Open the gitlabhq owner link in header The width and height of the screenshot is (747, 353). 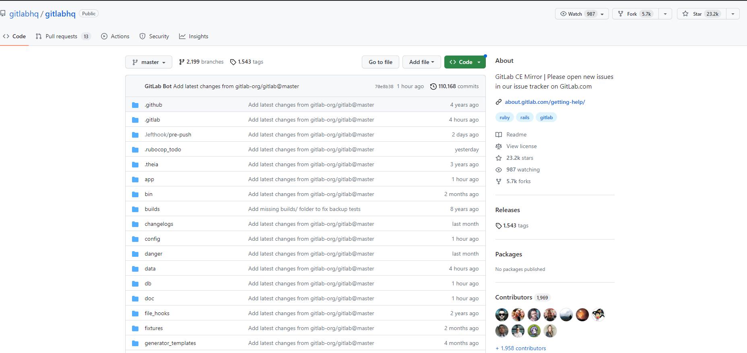pos(24,14)
